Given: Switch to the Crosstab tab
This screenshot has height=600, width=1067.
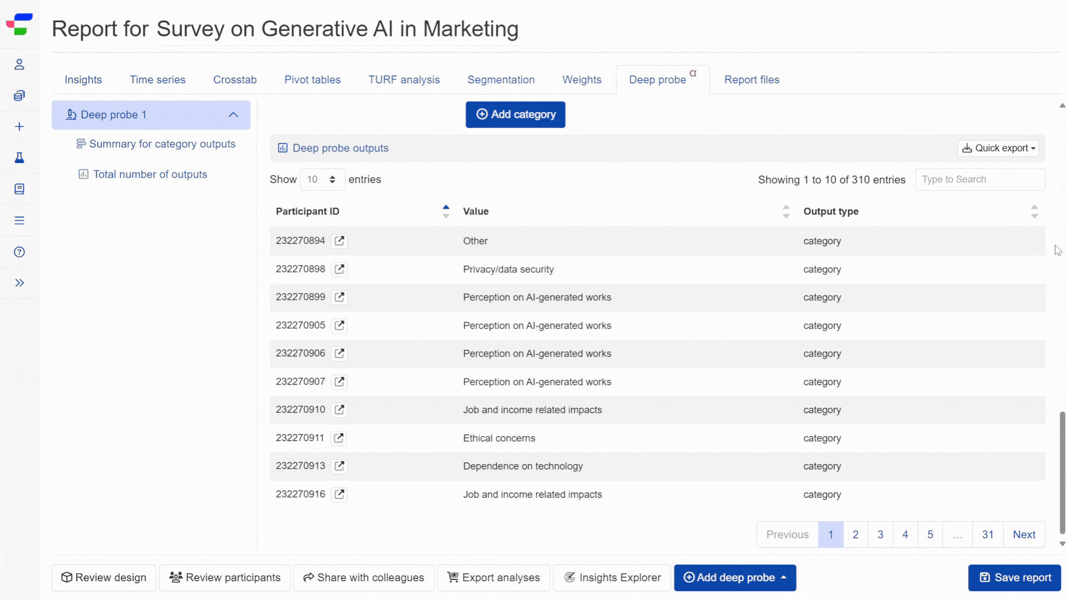Looking at the screenshot, I should [235, 79].
